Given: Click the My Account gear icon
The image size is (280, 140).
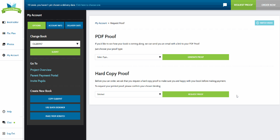Looking at the screenshot, I should click(4, 55).
